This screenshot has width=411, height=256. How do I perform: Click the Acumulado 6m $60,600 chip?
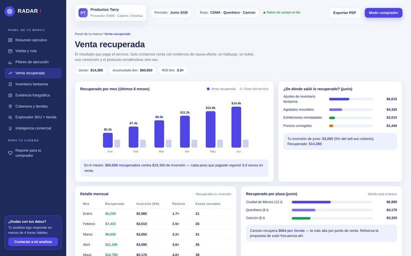pyautogui.click(x=132, y=70)
